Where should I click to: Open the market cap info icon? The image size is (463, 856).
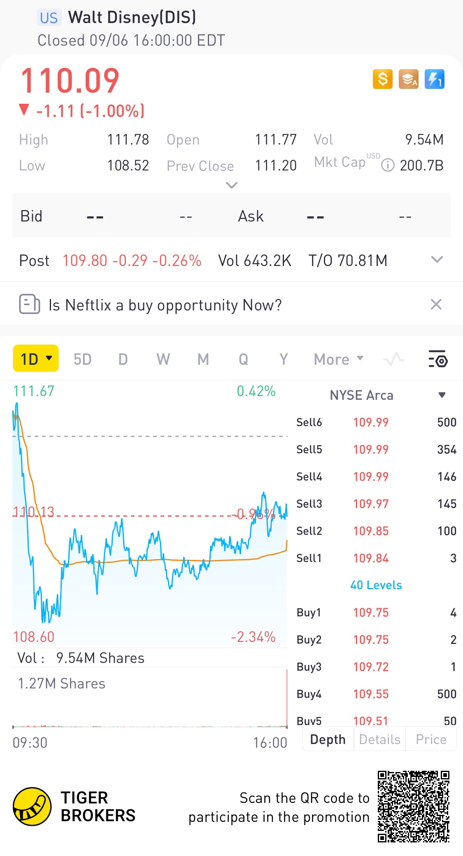(388, 166)
